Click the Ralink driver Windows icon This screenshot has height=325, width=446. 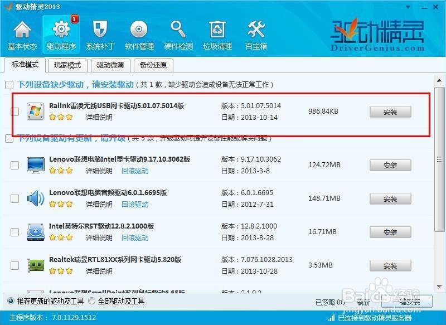pyautogui.click(x=36, y=111)
